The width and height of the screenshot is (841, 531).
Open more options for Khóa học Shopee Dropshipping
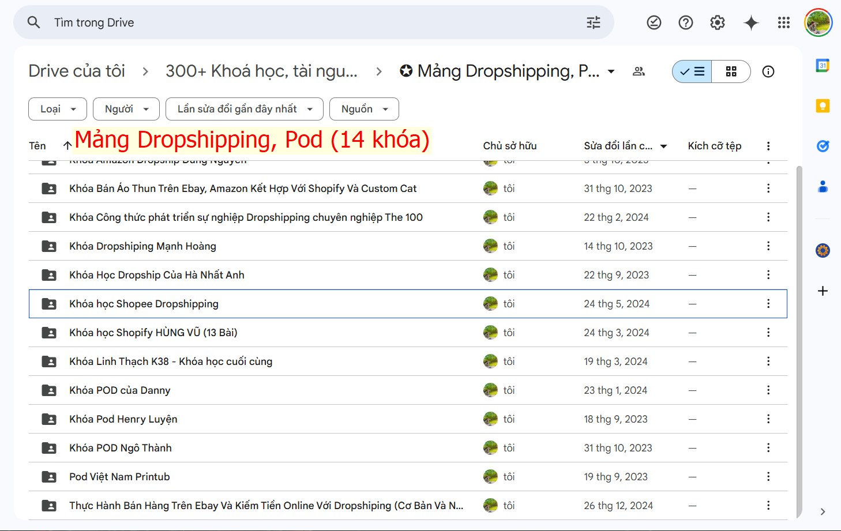(x=768, y=304)
